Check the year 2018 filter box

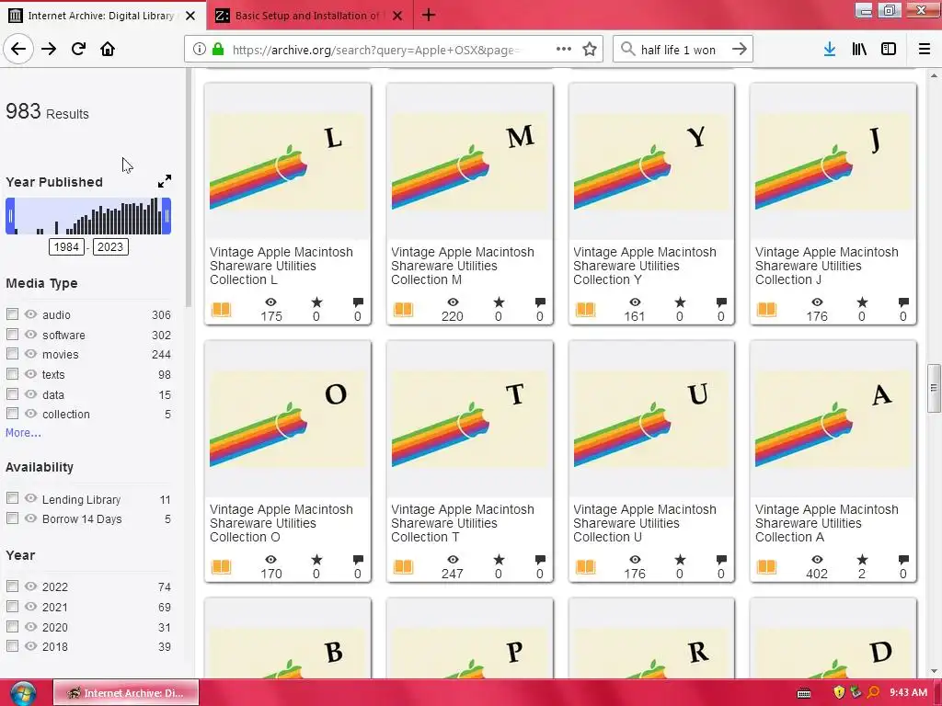(12, 646)
